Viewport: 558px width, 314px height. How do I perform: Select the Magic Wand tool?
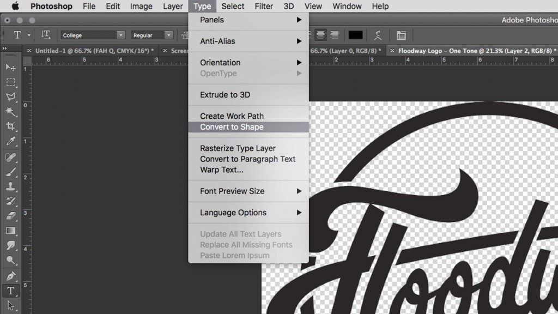11,111
